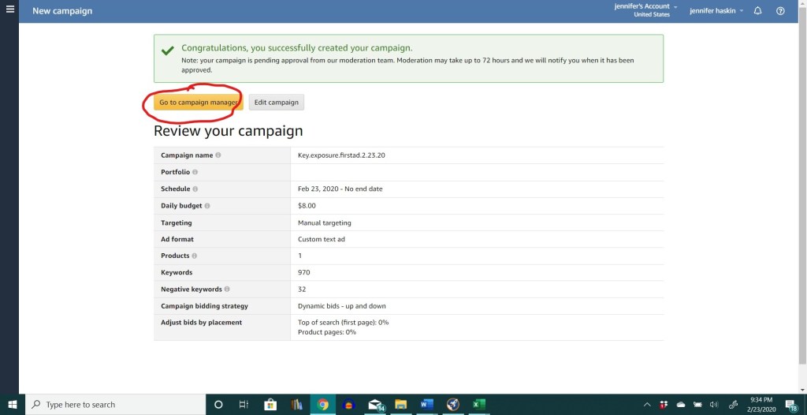The height and width of the screenshot is (415, 807).
Task: Show hidden system tray icons
Action: click(x=647, y=405)
